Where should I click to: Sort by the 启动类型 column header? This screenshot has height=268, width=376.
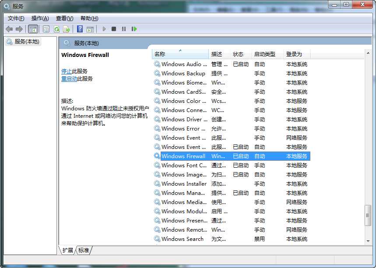click(x=267, y=54)
